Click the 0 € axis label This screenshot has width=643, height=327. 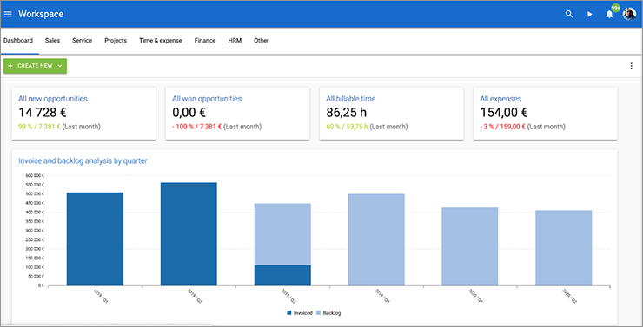(x=40, y=285)
